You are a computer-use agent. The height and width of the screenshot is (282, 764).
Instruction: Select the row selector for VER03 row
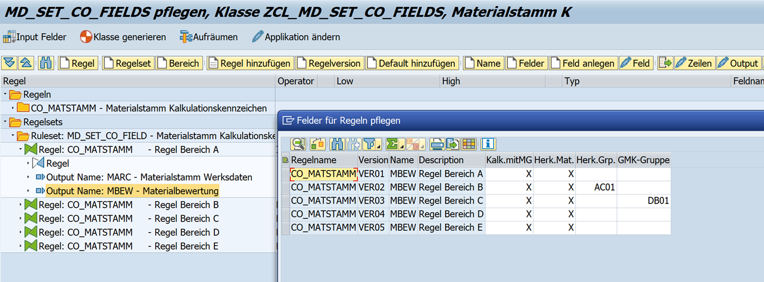286,201
